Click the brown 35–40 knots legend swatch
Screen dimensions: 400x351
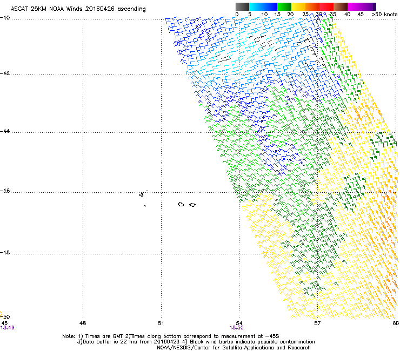[341, 6]
